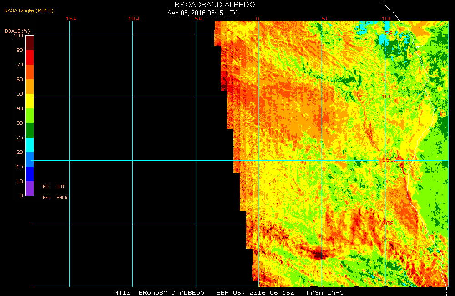Click the BROADBAND ALBEDO title text
455x296 pixels.
[215, 5]
